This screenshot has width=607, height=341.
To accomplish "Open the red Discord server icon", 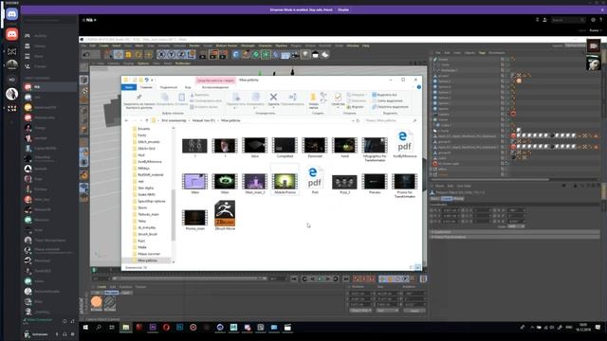I will (x=11, y=34).
